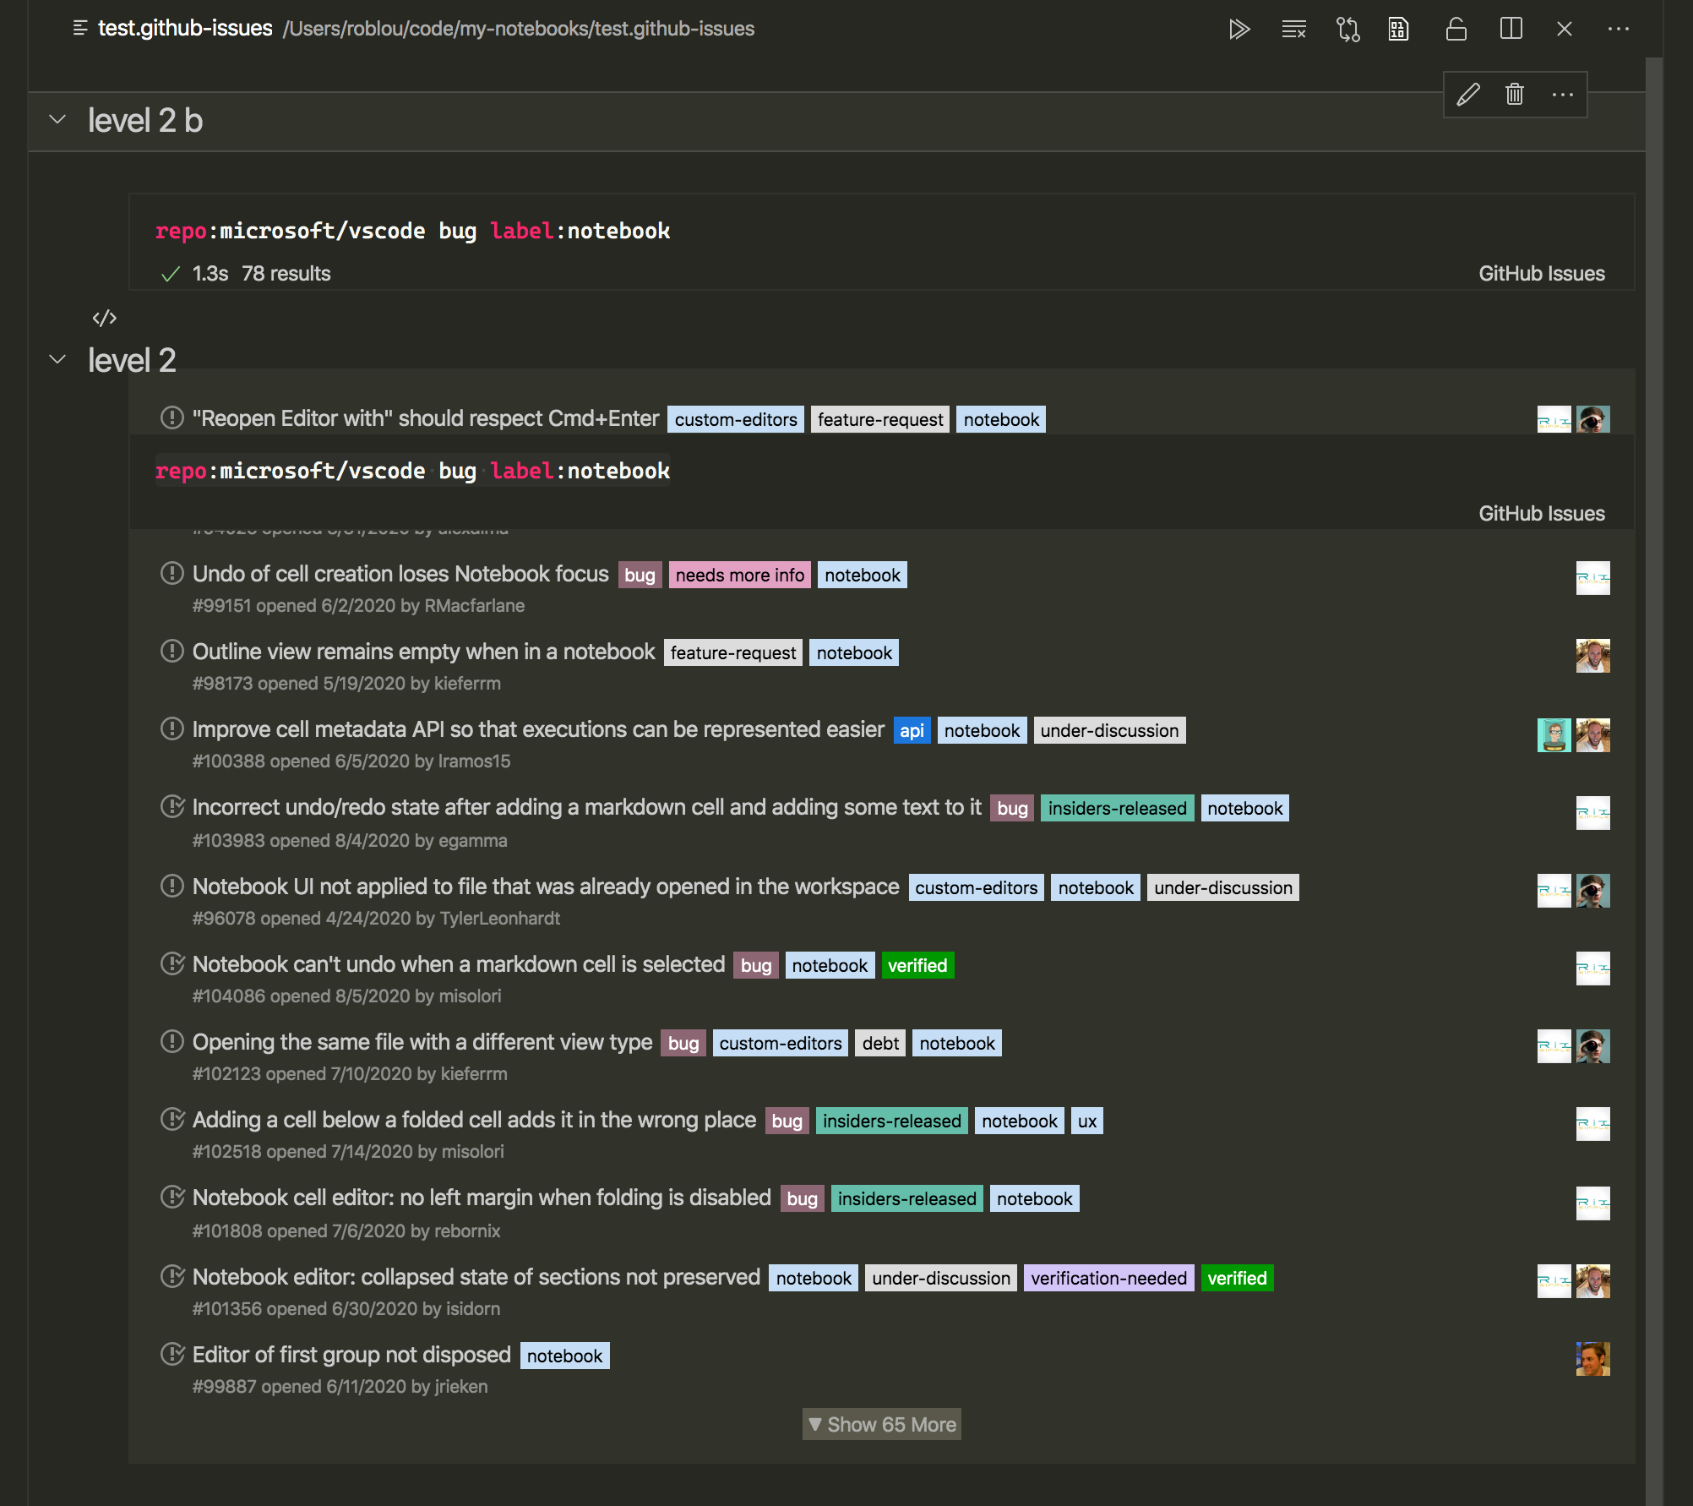Click the closed-issue icon beside Notebook can't undo
This screenshot has width=1693, height=1506.
(171, 963)
